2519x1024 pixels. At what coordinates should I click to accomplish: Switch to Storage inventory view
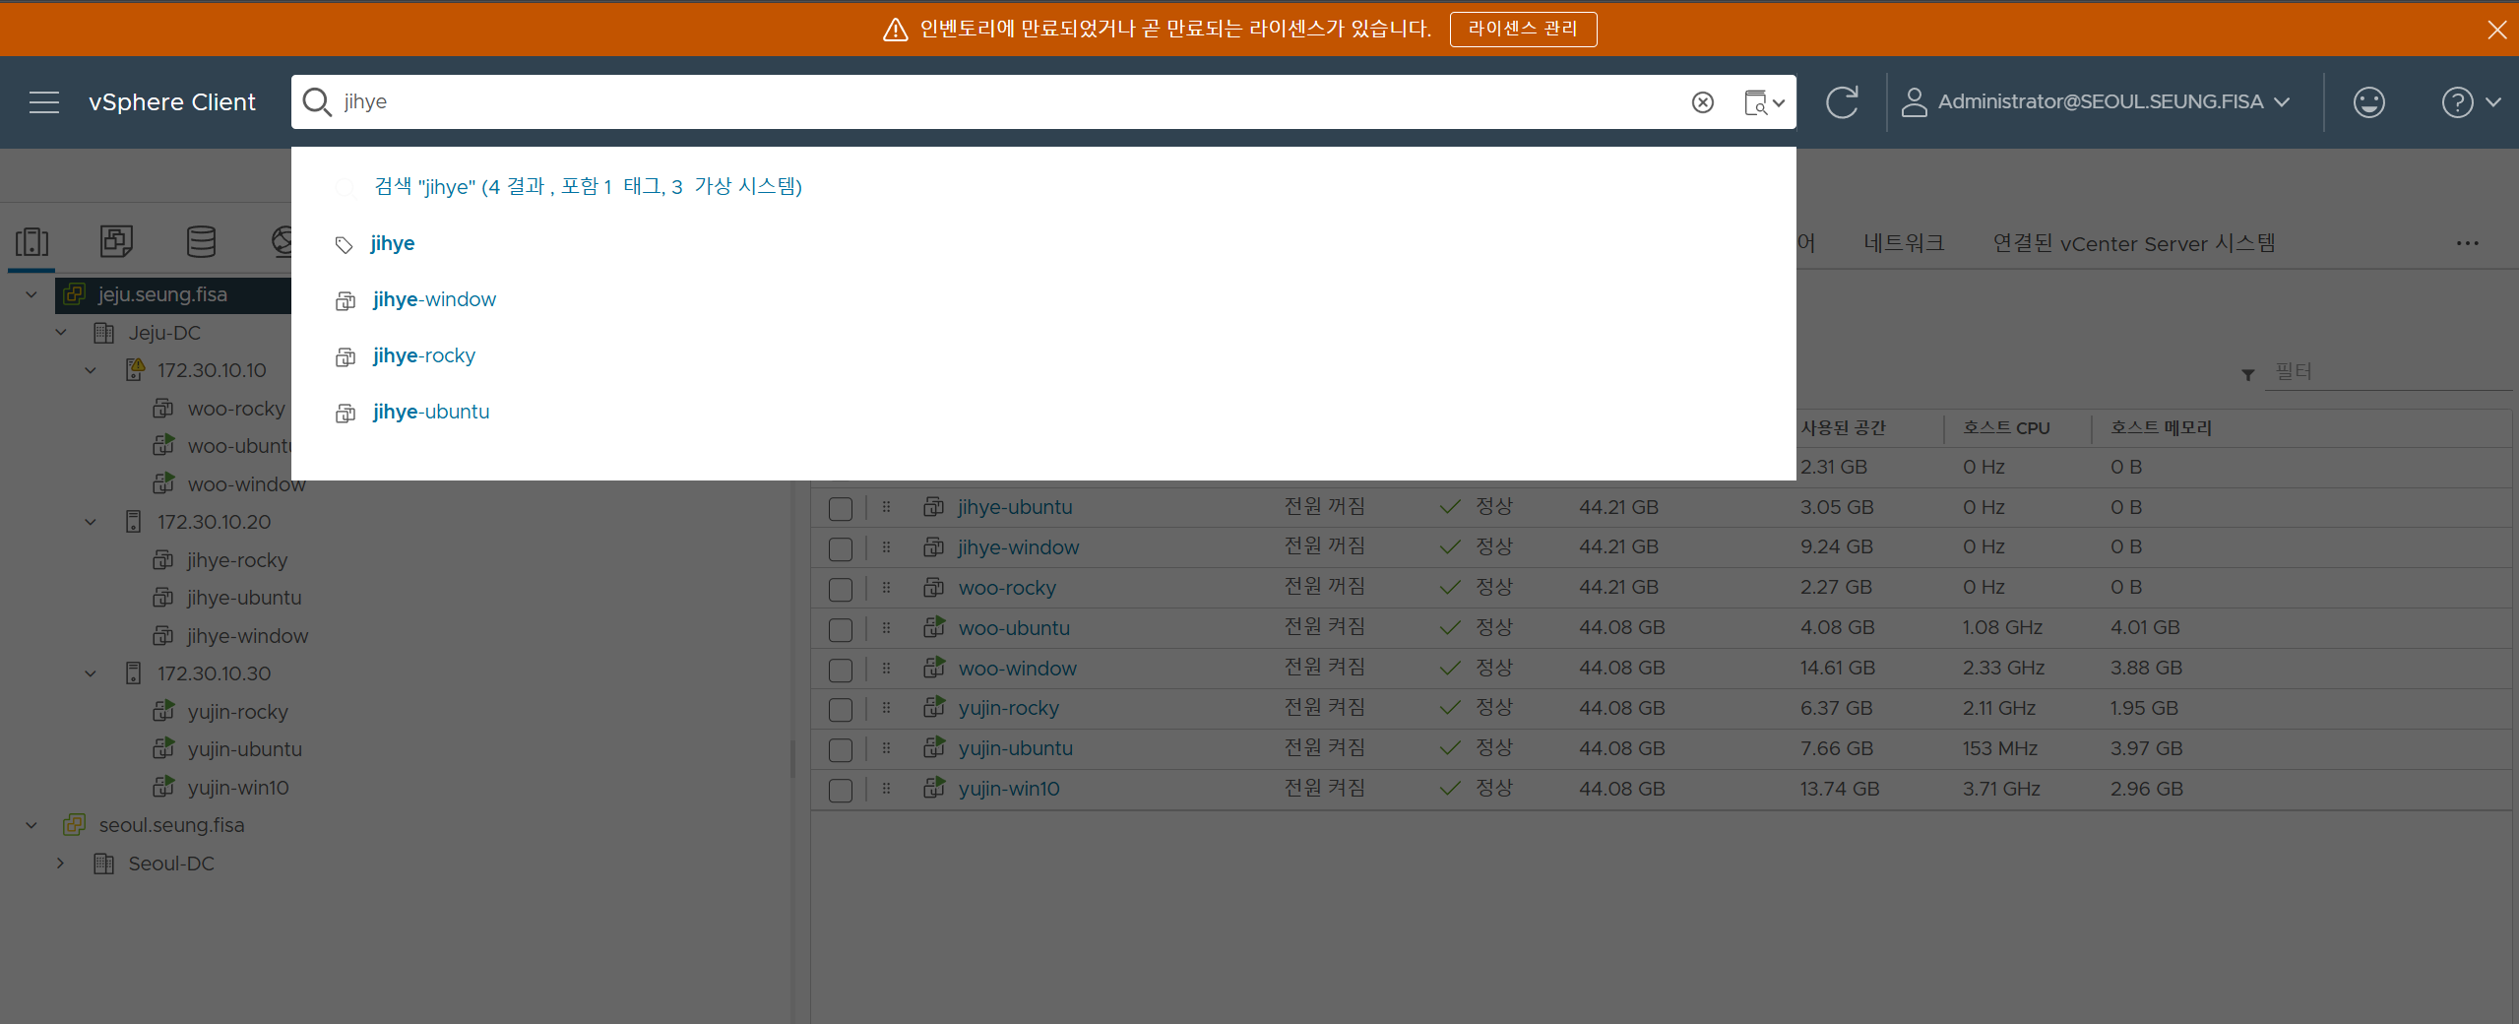(201, 241)
